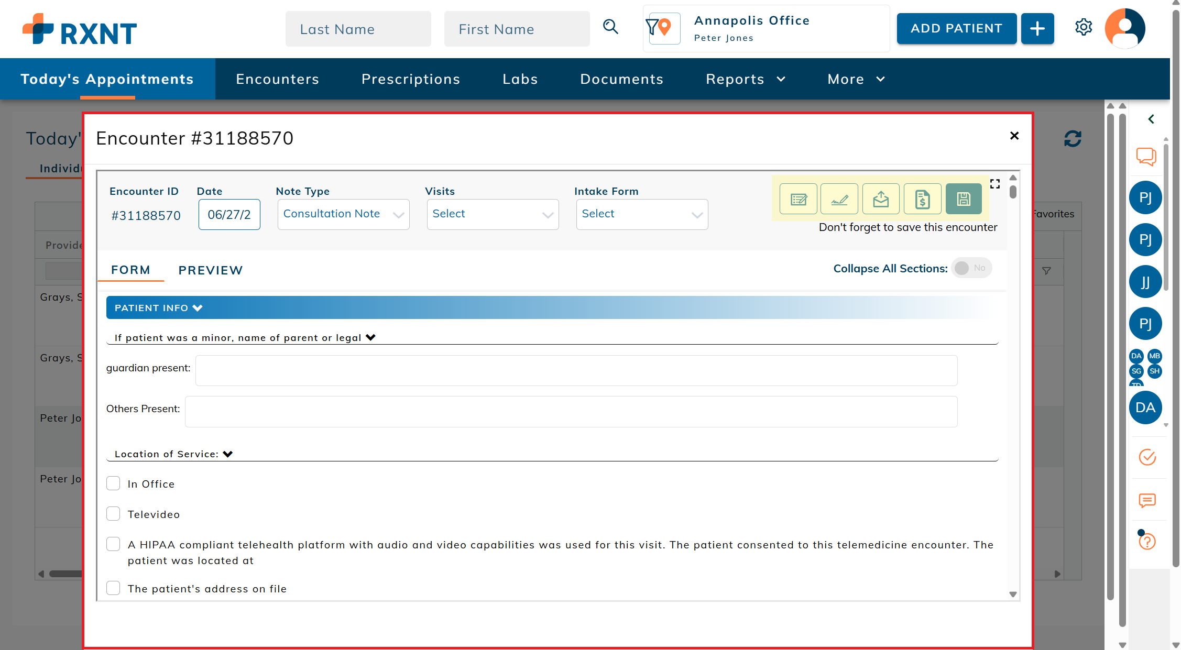The width and height of the screenshot is (1181, 650).
Task: Check the Televideo checkbox
Action: pos(113,514)
